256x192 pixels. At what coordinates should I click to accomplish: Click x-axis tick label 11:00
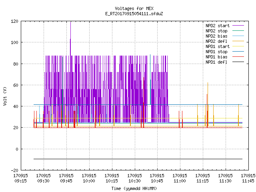tap(180, 181)
